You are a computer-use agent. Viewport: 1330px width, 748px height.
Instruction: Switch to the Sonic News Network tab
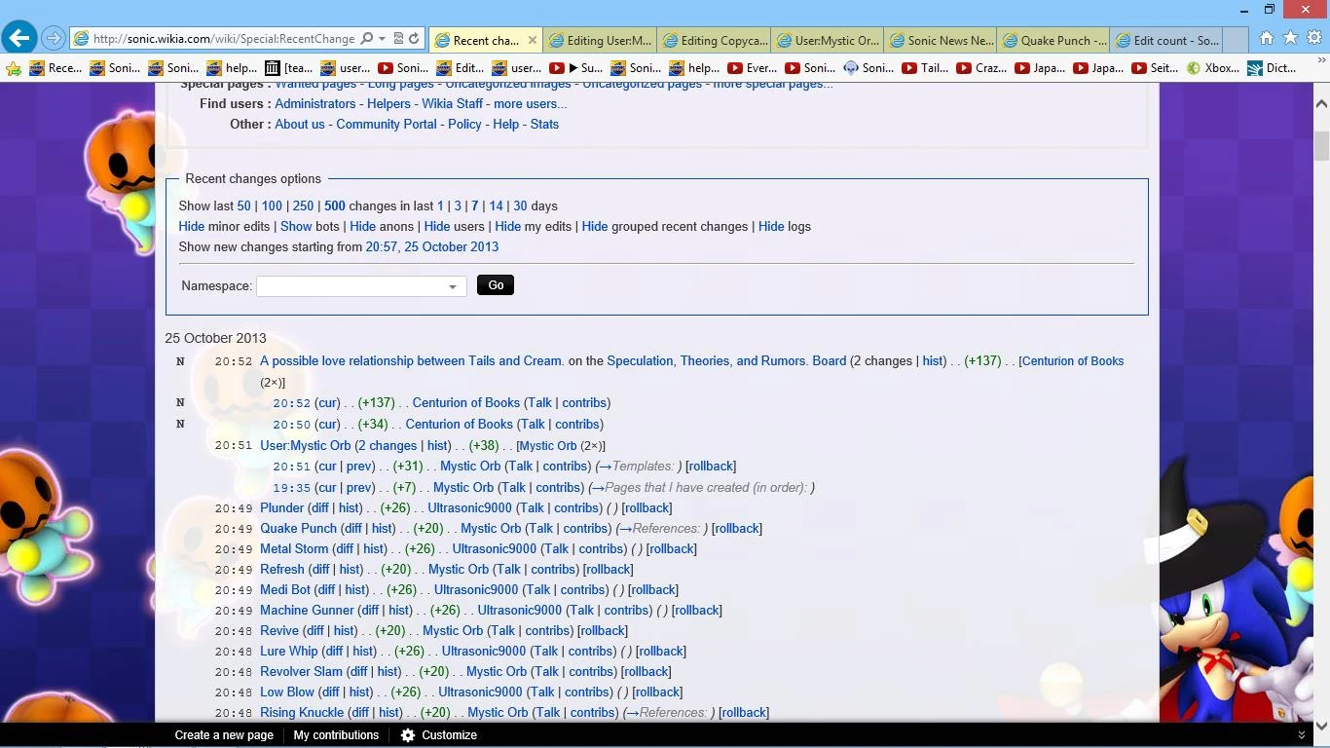click(941, 40)
